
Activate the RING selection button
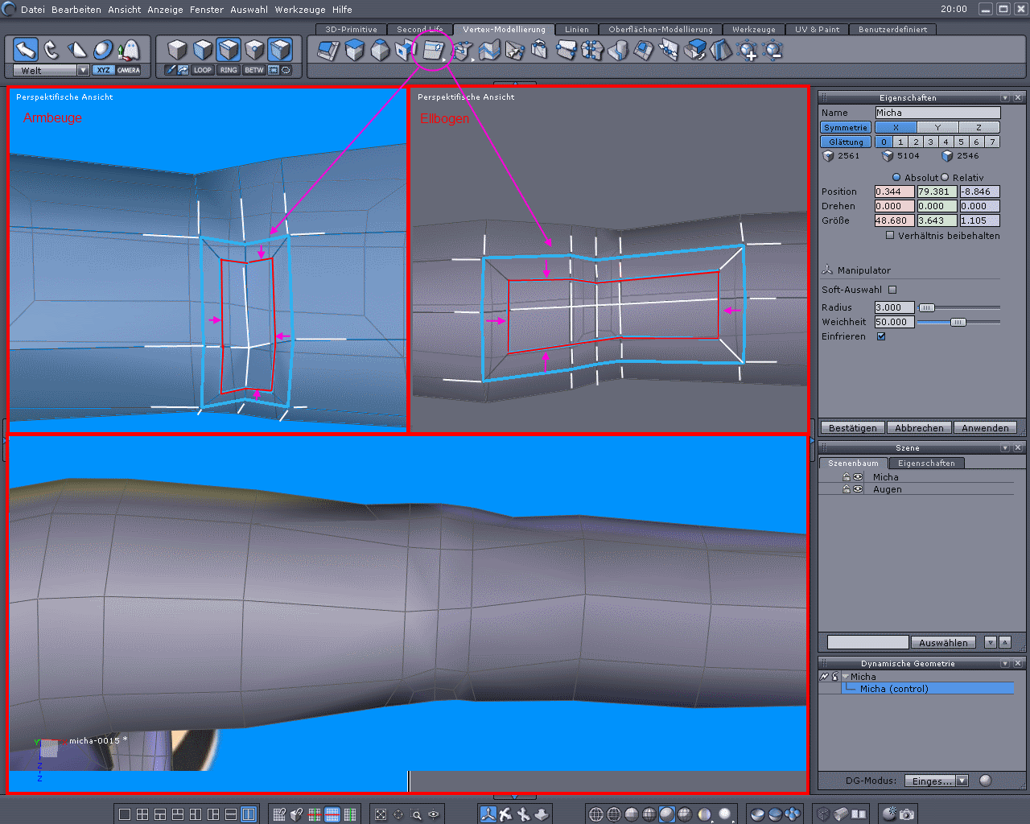[x=229, y=70]
